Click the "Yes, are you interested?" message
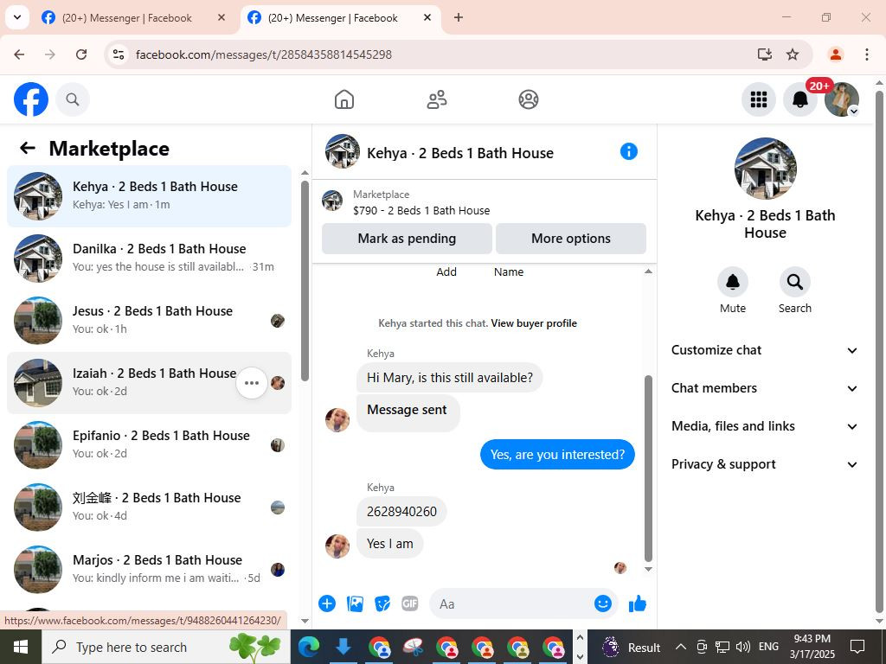 point(557,455)
